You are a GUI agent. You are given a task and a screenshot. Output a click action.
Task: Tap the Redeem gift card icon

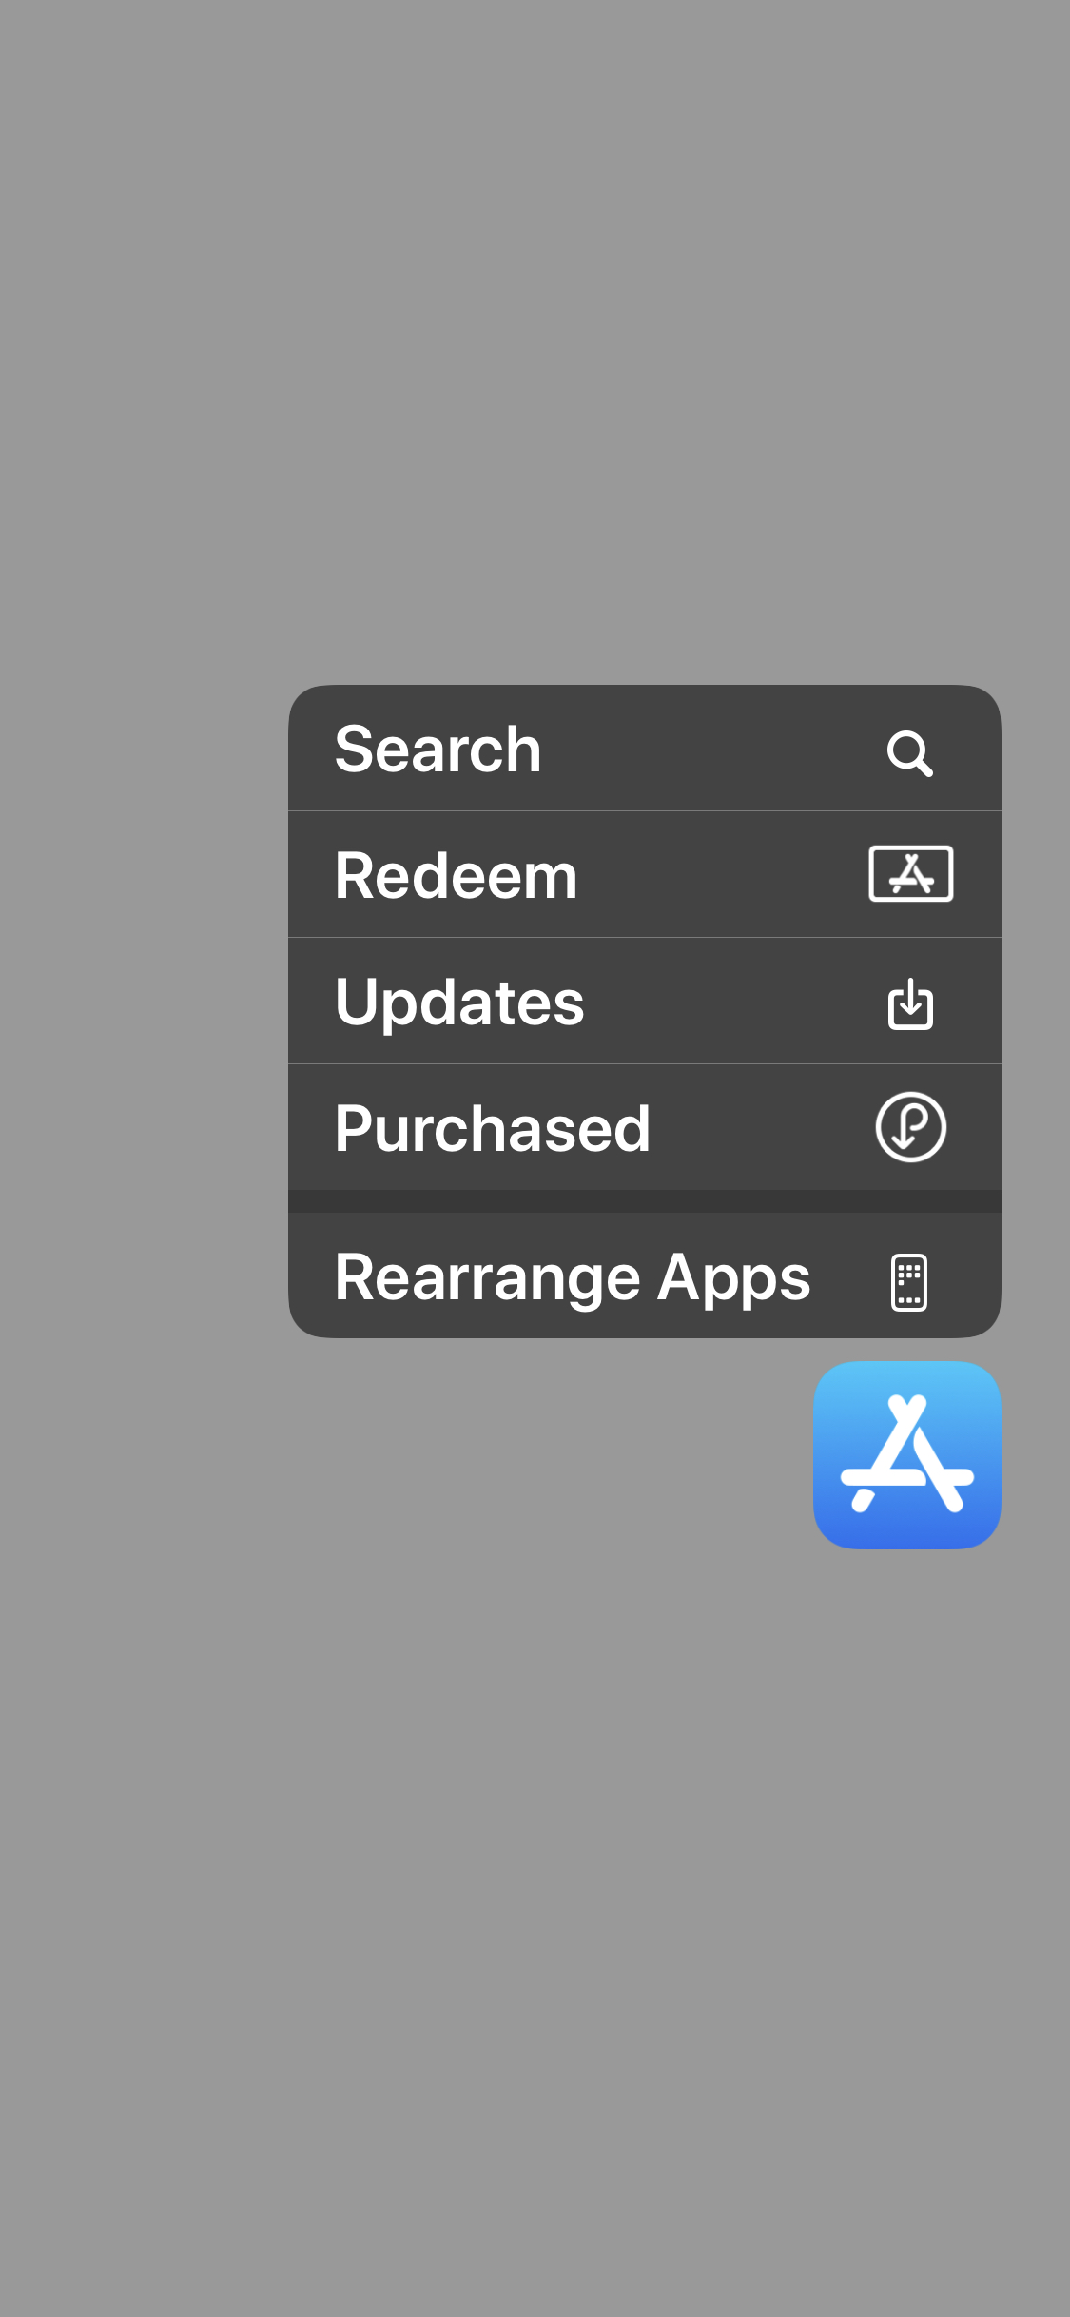click(x=911, y=873)
